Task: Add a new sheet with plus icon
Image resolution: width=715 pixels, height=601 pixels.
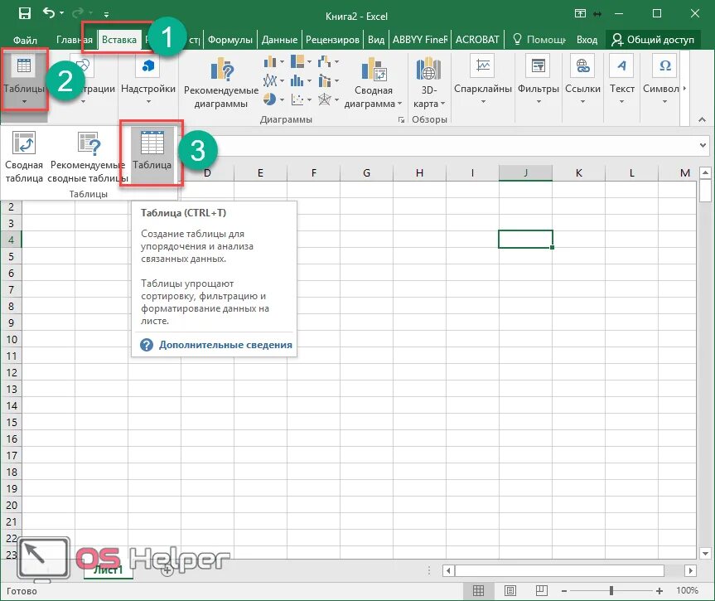Action: pyautogui.click(x=167, y=570)
